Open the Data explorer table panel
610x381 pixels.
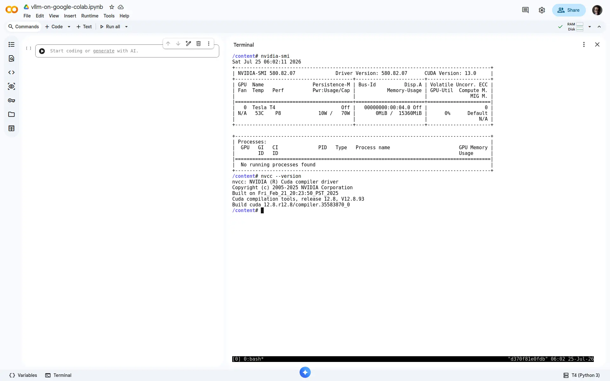pos(11,128)
